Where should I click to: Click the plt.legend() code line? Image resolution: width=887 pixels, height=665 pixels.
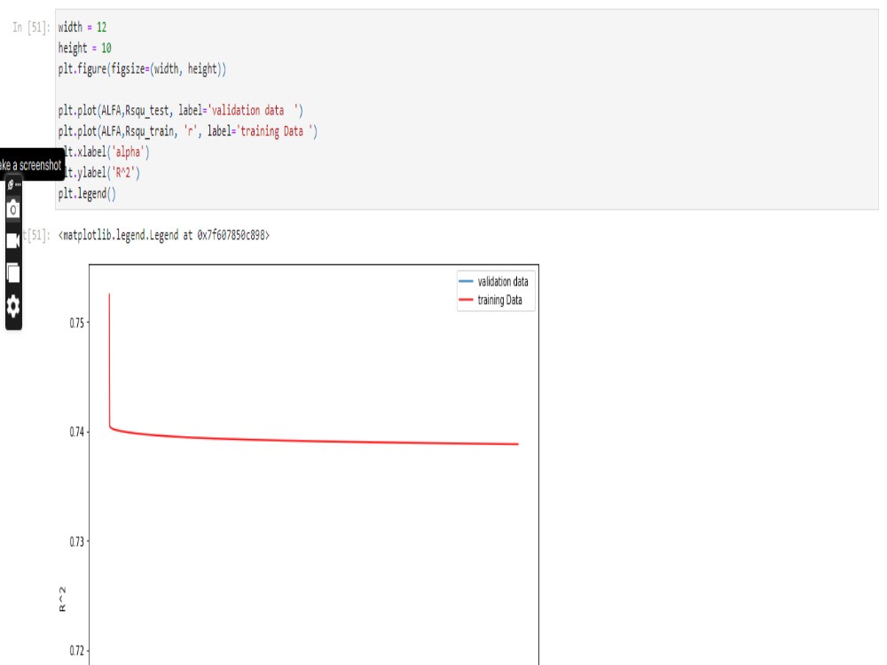tap(87, 194)
